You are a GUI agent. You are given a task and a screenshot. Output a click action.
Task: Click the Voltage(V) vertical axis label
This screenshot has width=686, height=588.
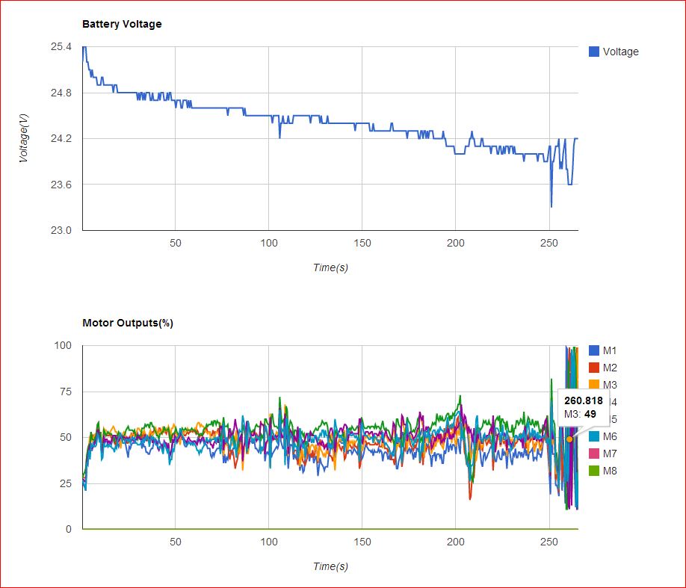[x=24, y=138]
